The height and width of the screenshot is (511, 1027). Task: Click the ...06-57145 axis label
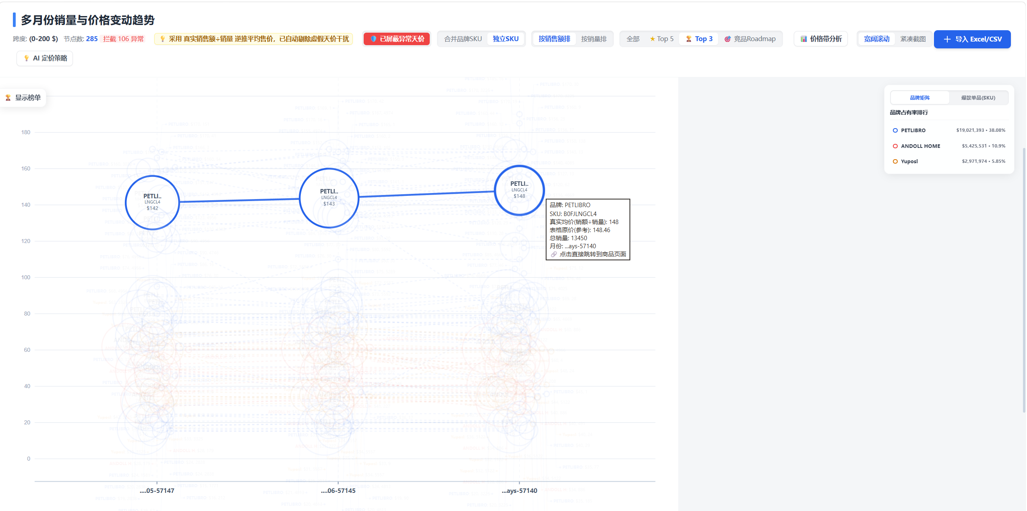click(338, 491)
